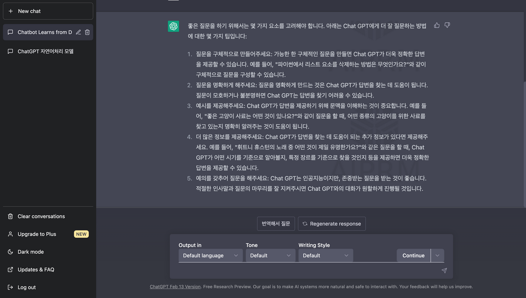Click the send message paper plane icon

click(444, 271)
